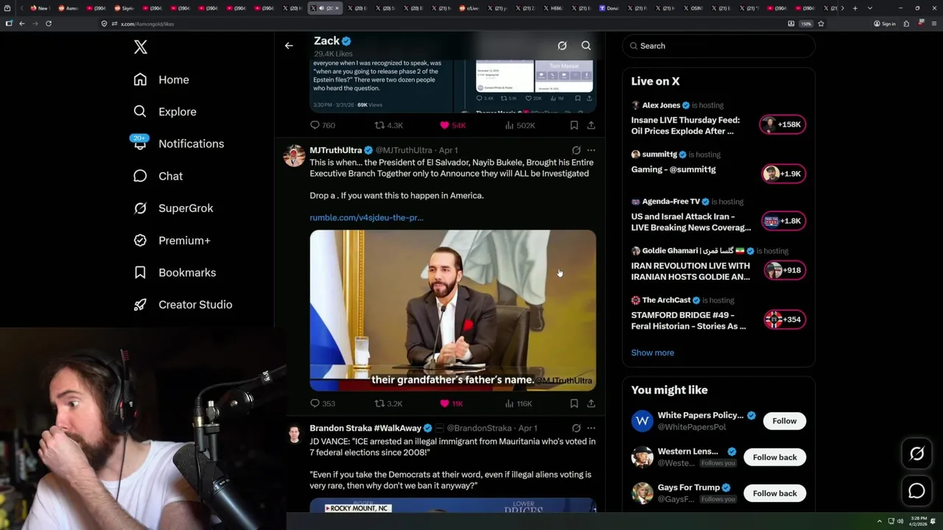Click browser Sign in button
Screen dimensions: 943x530
[x=885, y=24]
